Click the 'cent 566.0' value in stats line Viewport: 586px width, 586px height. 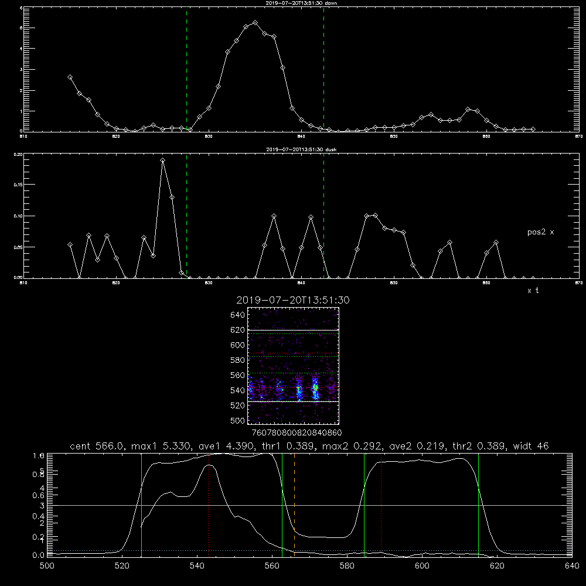[97, 446]
